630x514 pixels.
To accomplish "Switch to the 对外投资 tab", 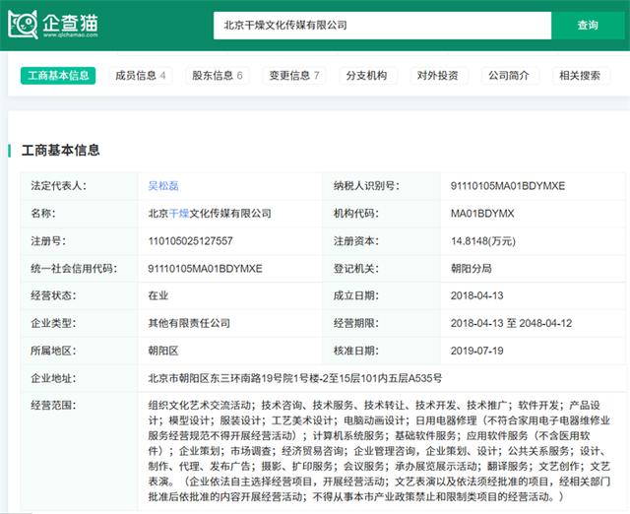I will 437,76.
